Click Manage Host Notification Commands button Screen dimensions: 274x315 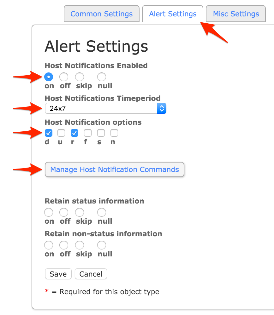coord(114,169)
